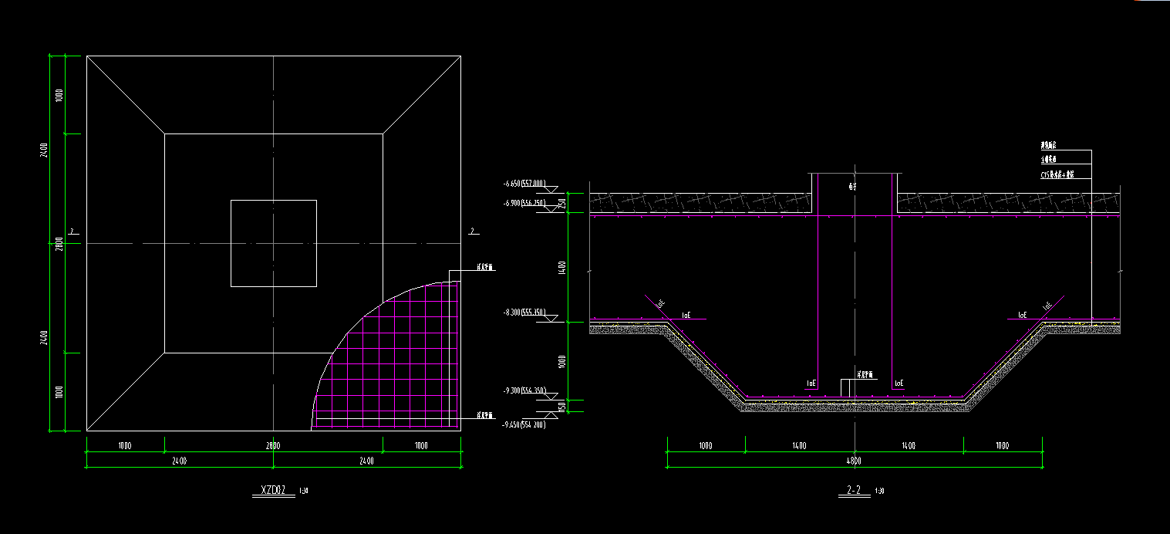Screen dimensions: 1170x534
Task: Select the small center square in XZD02 plan
Action: pos(274,243)
